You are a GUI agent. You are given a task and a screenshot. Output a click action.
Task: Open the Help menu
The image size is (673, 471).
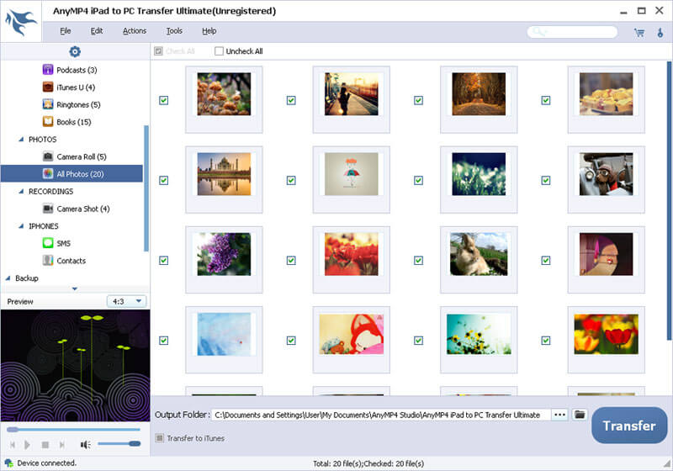[x=209, y=31]
